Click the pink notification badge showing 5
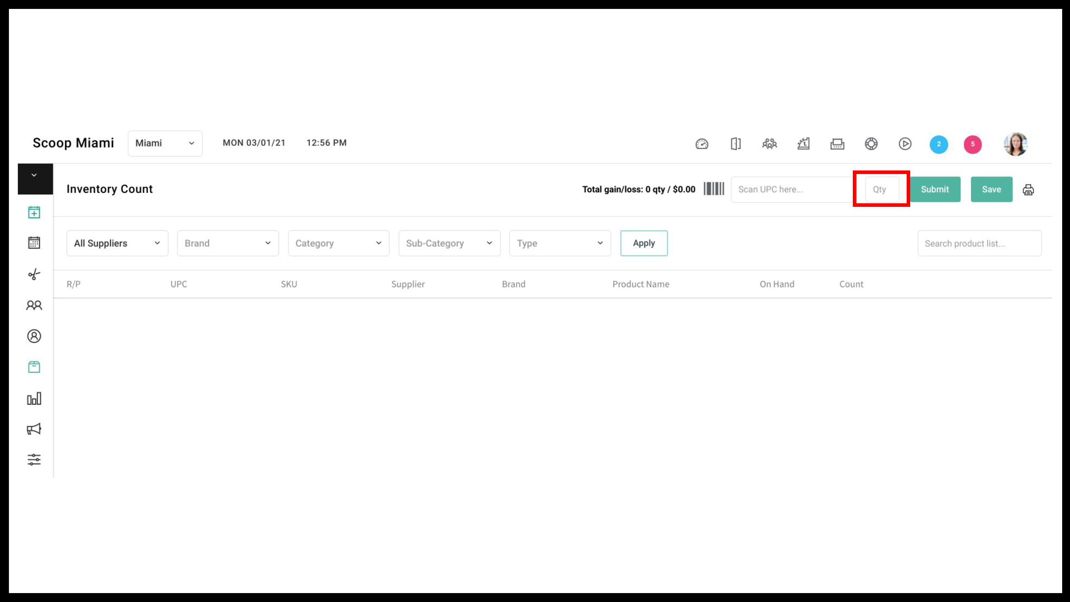Image resolution: width=1070 pixels, height=602 pixels. 973,144
